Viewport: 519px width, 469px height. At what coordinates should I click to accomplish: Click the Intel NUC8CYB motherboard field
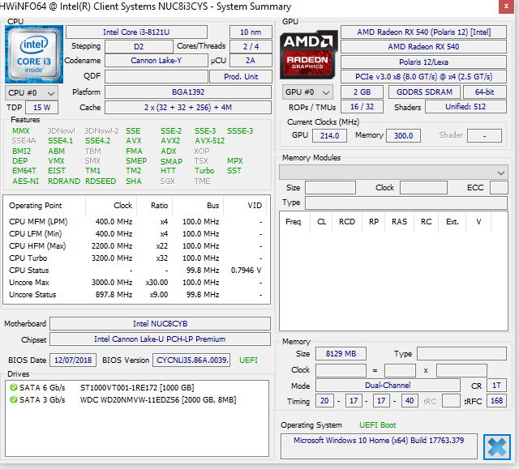[159, 324]
